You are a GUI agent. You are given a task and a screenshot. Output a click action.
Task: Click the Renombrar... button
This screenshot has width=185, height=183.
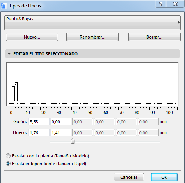(92, 37)
